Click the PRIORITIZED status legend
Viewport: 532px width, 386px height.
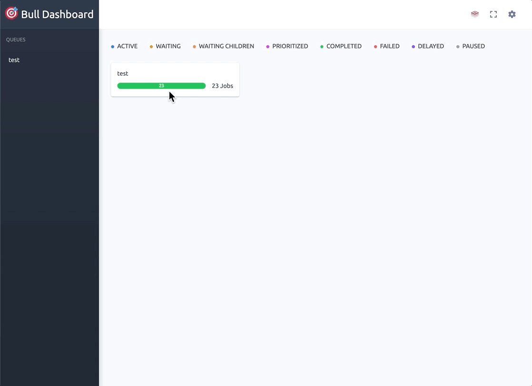pyautogui.click(x=287, y=46)
